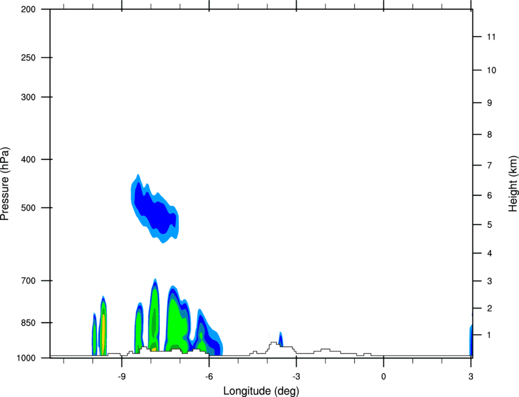Click the small blue plume above the terrain peak
This screenshot has width=519, height=397.
(x=281, y=339)
